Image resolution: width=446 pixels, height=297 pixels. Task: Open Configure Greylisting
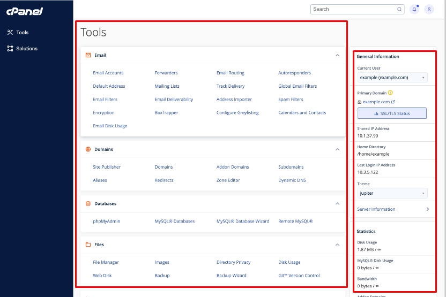coord(237,113)
